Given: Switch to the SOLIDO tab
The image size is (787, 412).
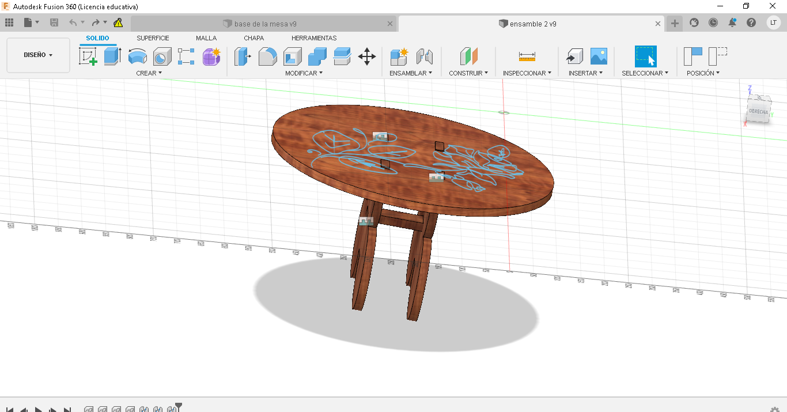Looking at the screenshot, I should tap(98, 38).
